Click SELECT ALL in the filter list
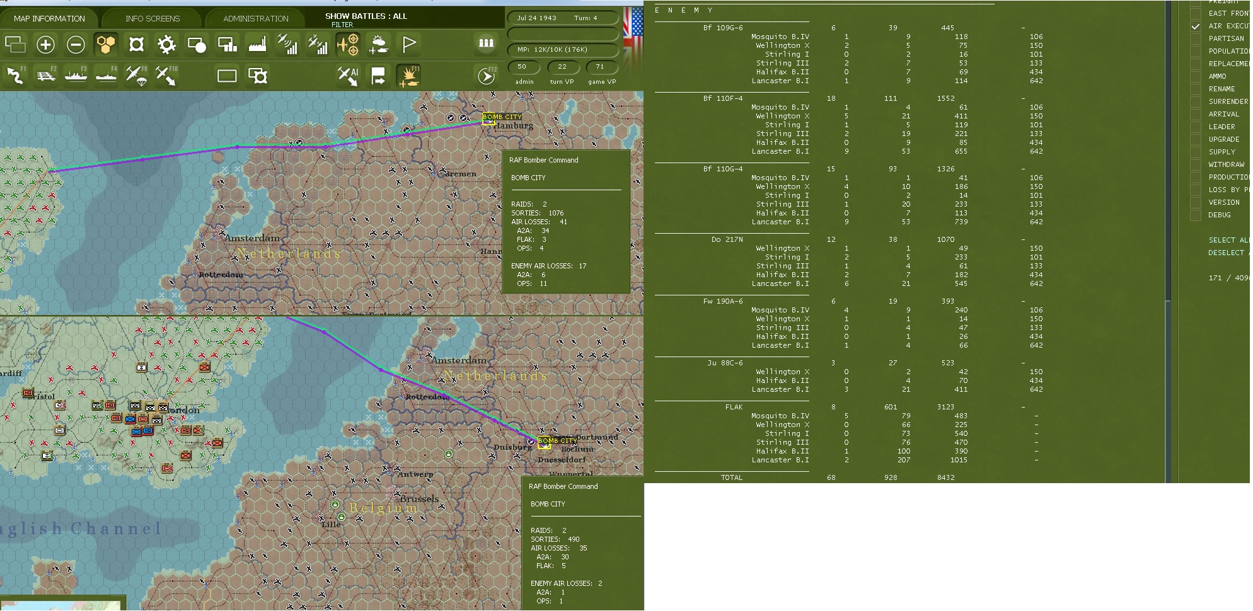1253x611 pixels. pos(1228,240)
